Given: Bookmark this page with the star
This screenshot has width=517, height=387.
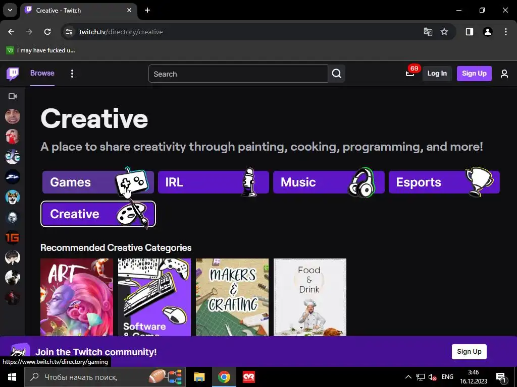Looking at the screenshot, I should click(x=444, y=32).
